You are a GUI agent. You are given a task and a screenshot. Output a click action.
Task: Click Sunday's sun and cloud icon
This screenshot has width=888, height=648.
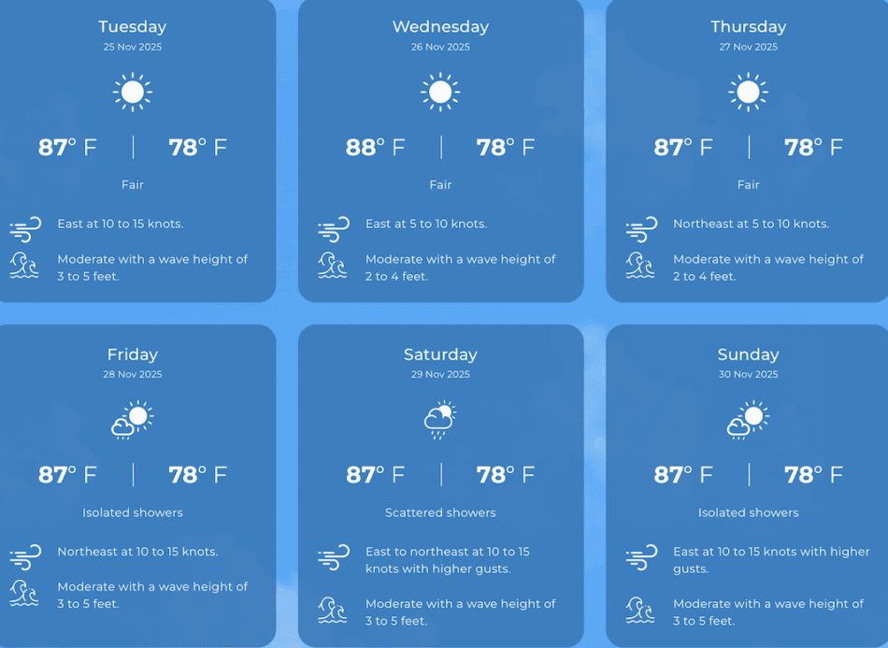point(748,420)
